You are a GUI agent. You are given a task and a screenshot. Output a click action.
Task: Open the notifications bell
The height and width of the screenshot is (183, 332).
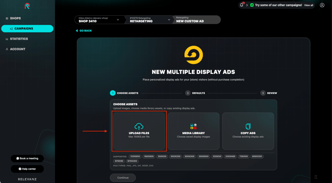coord(242,5)
